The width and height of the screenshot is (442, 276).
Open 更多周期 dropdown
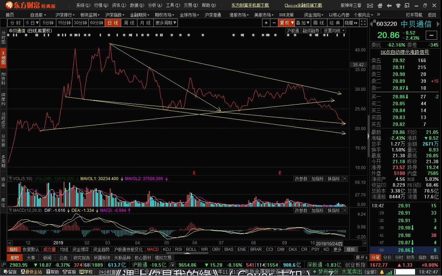tap(166, 23)
